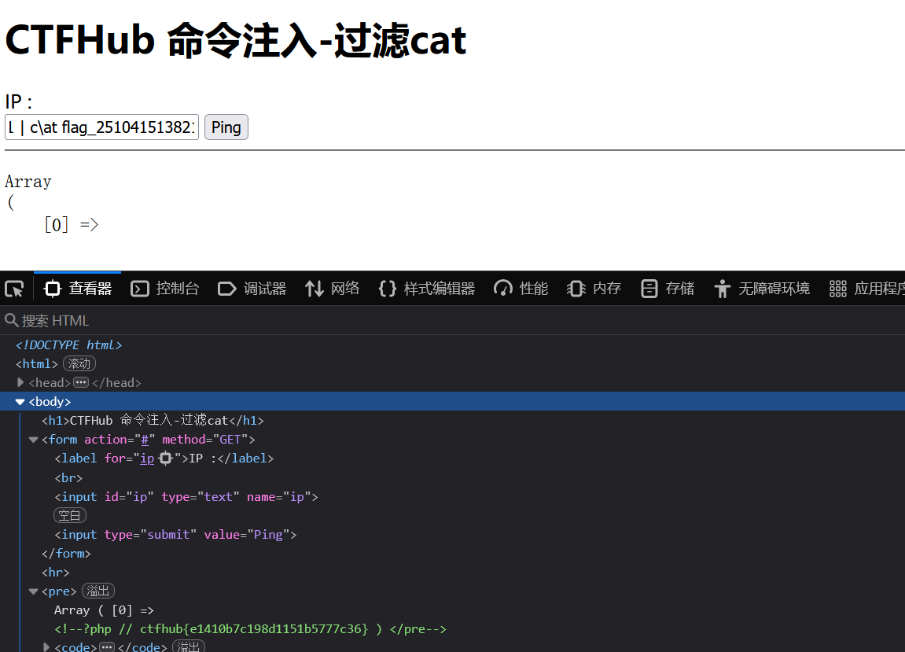Click the 'Array ( [0] =>' text node

(104, 610)
